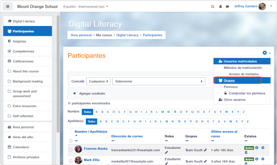The image size is (277, 165).
Task: Open Calificaciones in the sidebar
Action: pos(28,61)
